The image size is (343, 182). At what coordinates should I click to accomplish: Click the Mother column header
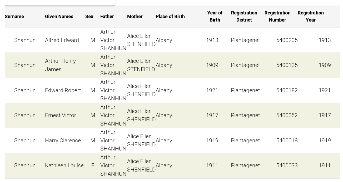coord(135,17)
